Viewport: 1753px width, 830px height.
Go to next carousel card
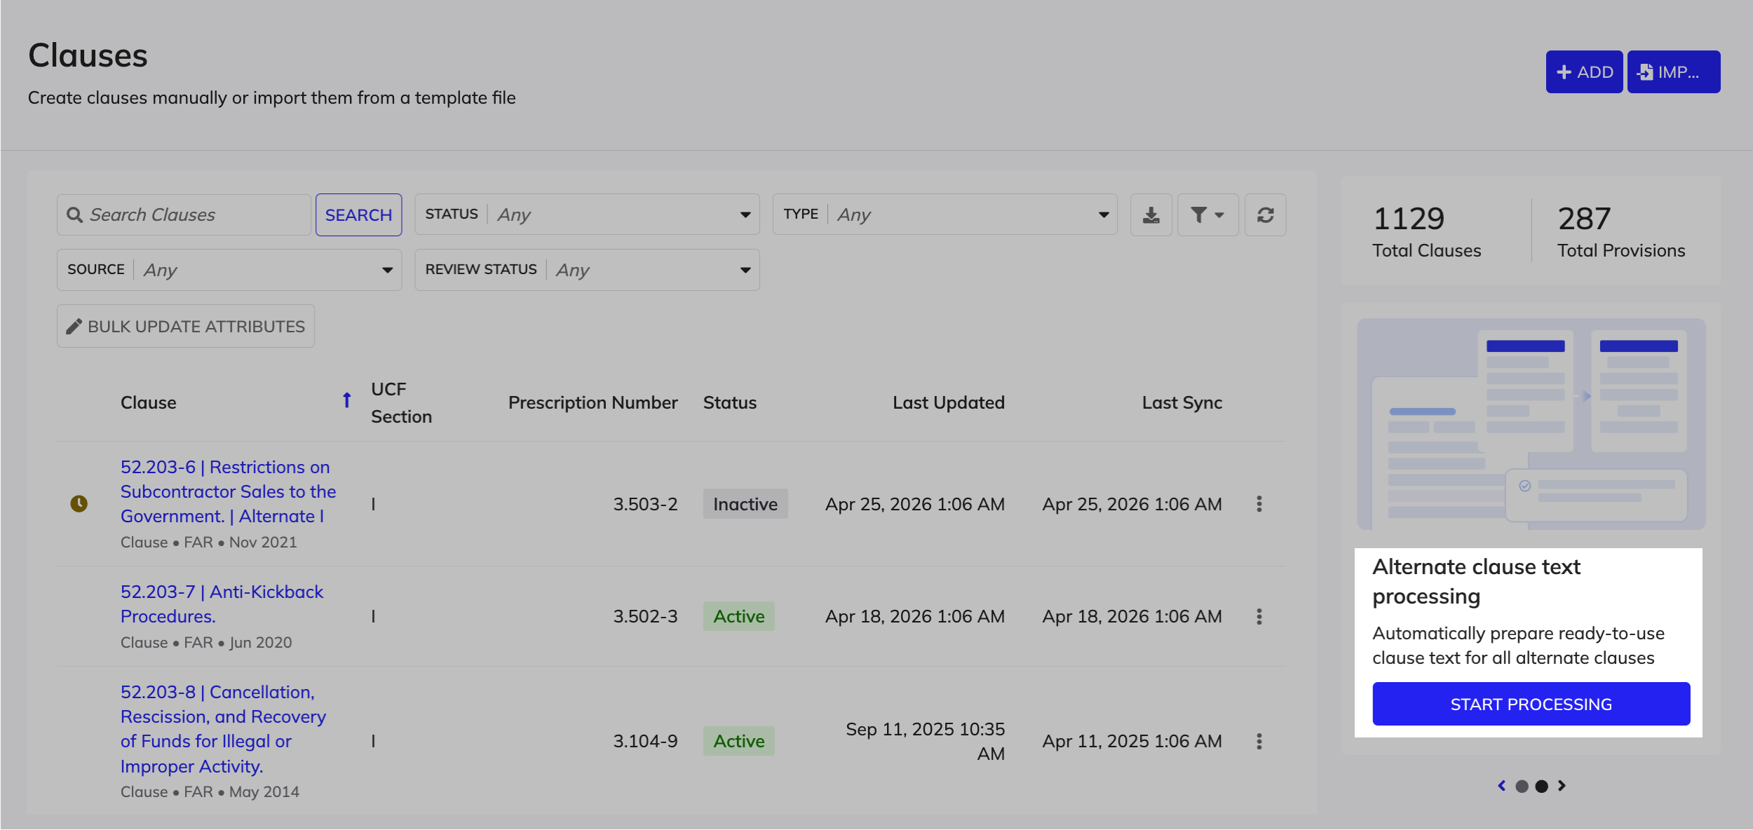click(1562, 786)
